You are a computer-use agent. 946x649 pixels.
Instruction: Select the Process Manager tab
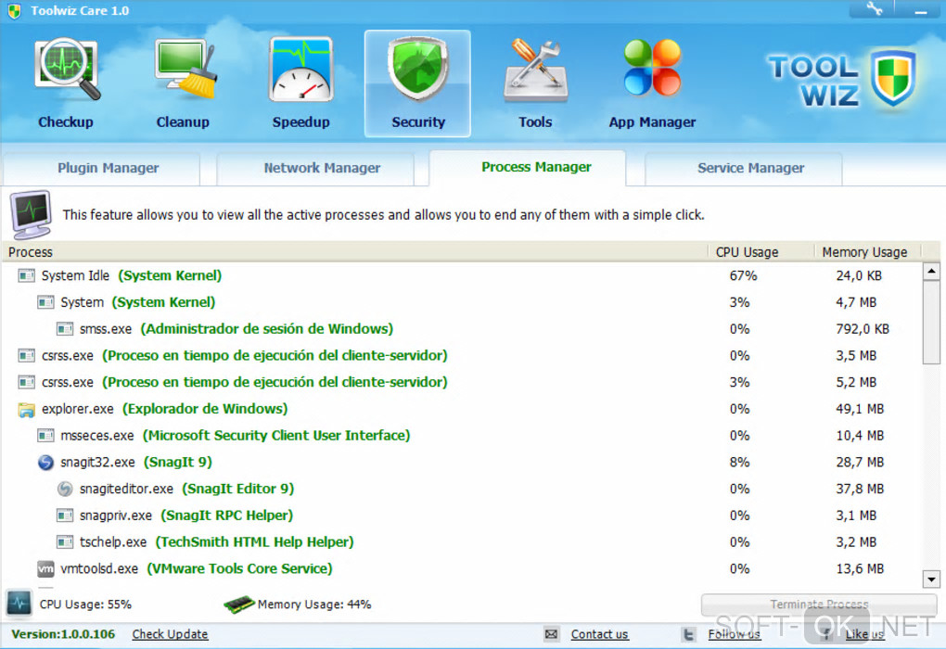[x=528, y=168]
